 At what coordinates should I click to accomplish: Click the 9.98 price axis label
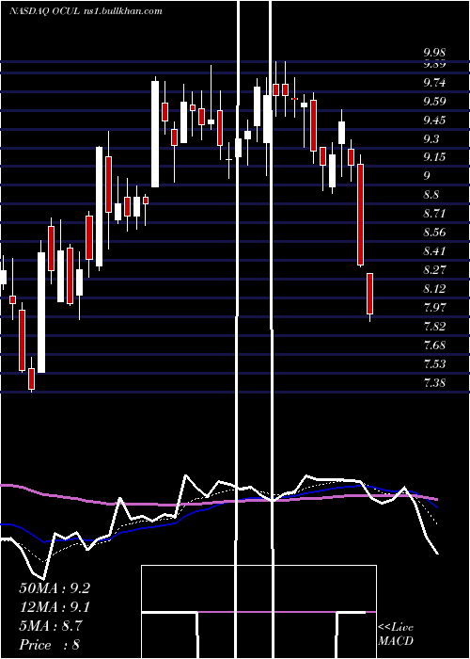tap(434, 54)
